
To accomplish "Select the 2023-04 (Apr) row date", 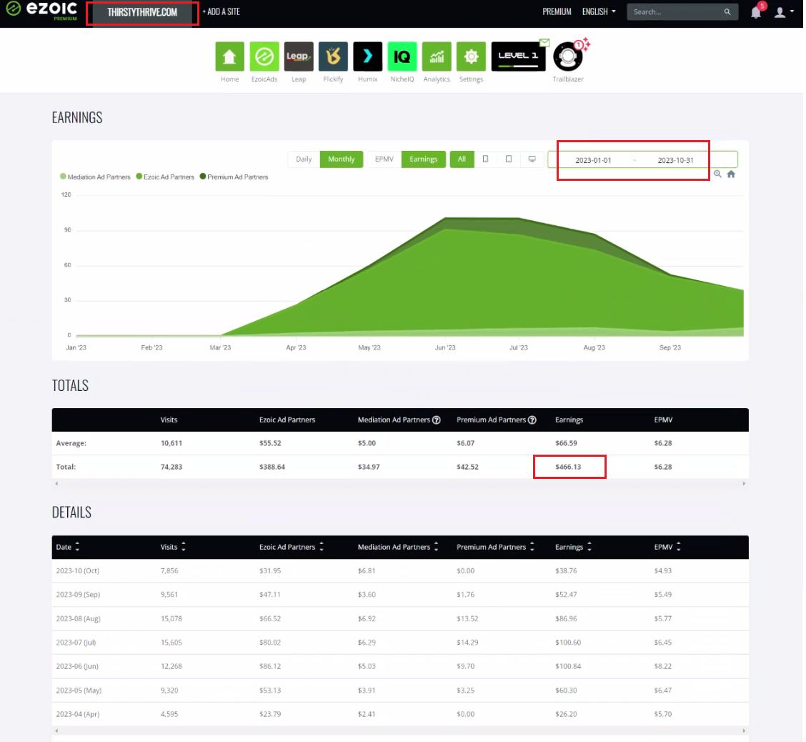I will pyautogui.click(x=78, y=714).
